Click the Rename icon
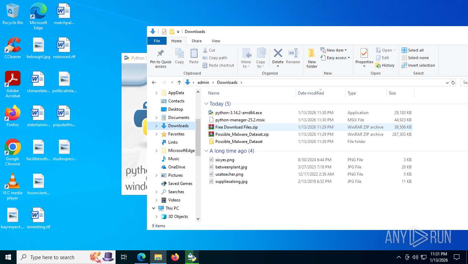 293,53
